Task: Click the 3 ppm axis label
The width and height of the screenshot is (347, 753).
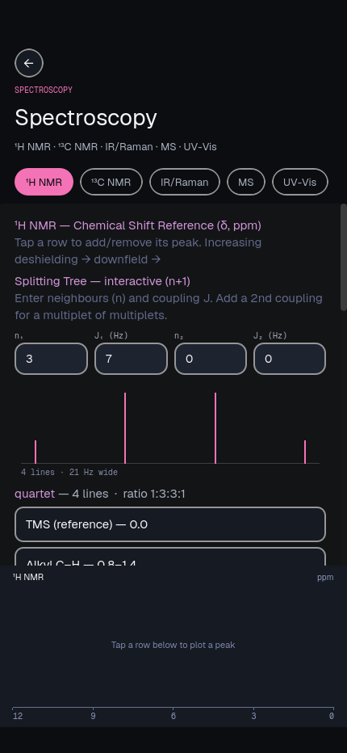Action: pos(253,716)
